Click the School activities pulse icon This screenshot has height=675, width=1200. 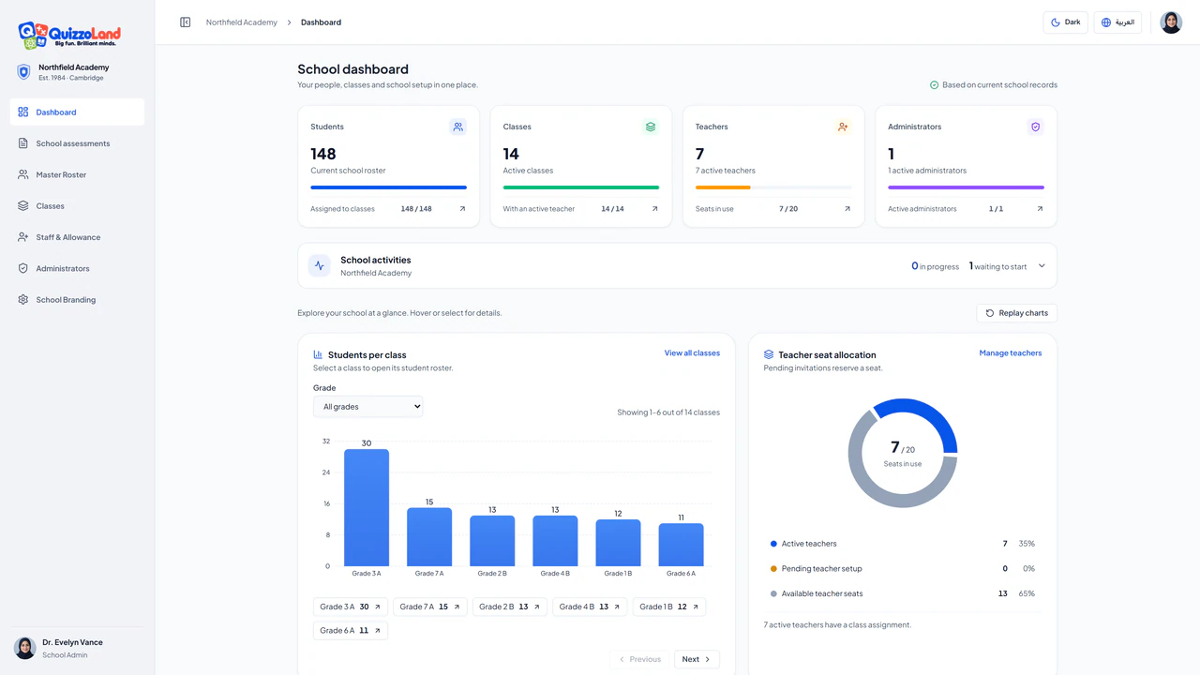[320, 266]
